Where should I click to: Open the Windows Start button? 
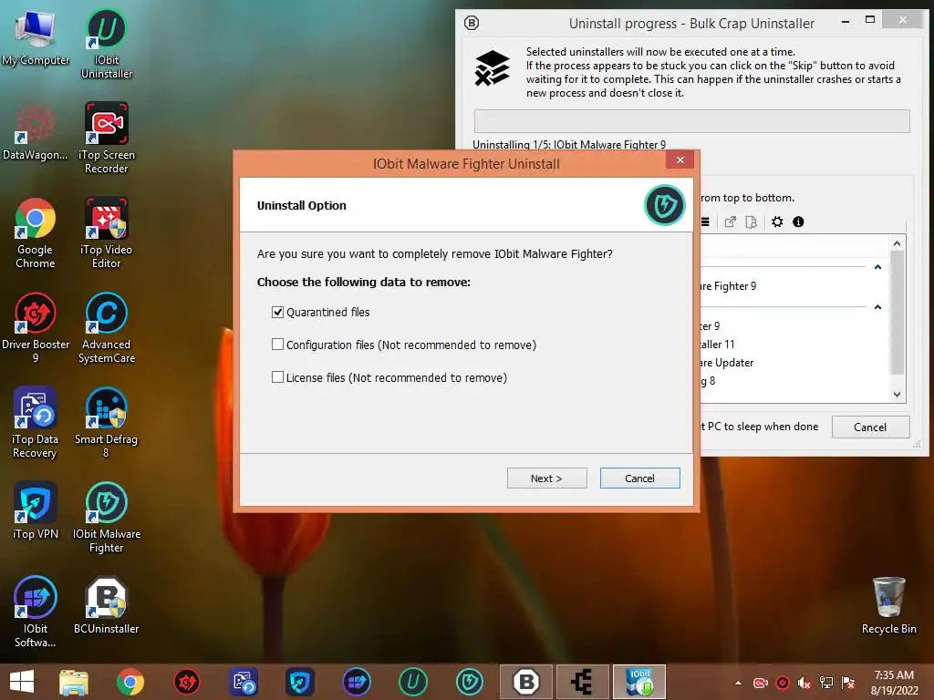22,682
